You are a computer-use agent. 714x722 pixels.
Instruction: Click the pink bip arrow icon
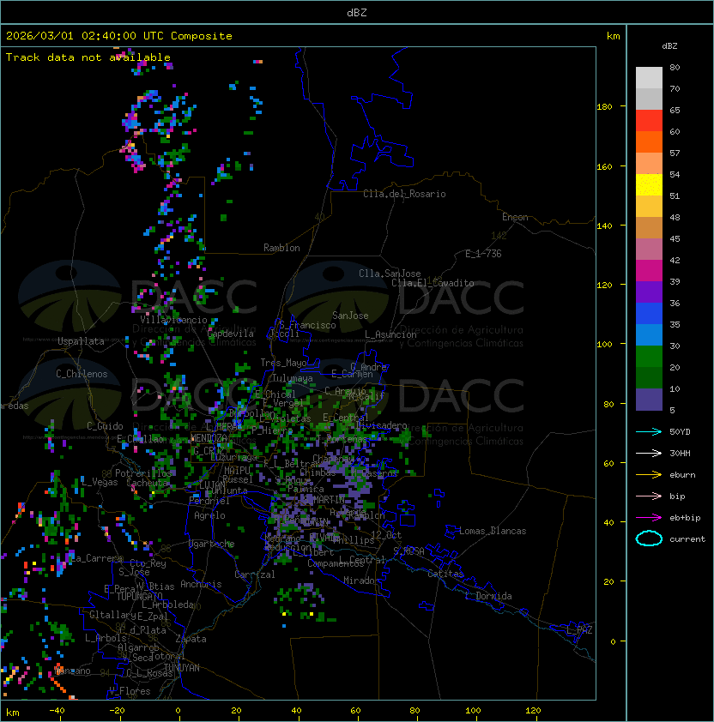point(649,496)
